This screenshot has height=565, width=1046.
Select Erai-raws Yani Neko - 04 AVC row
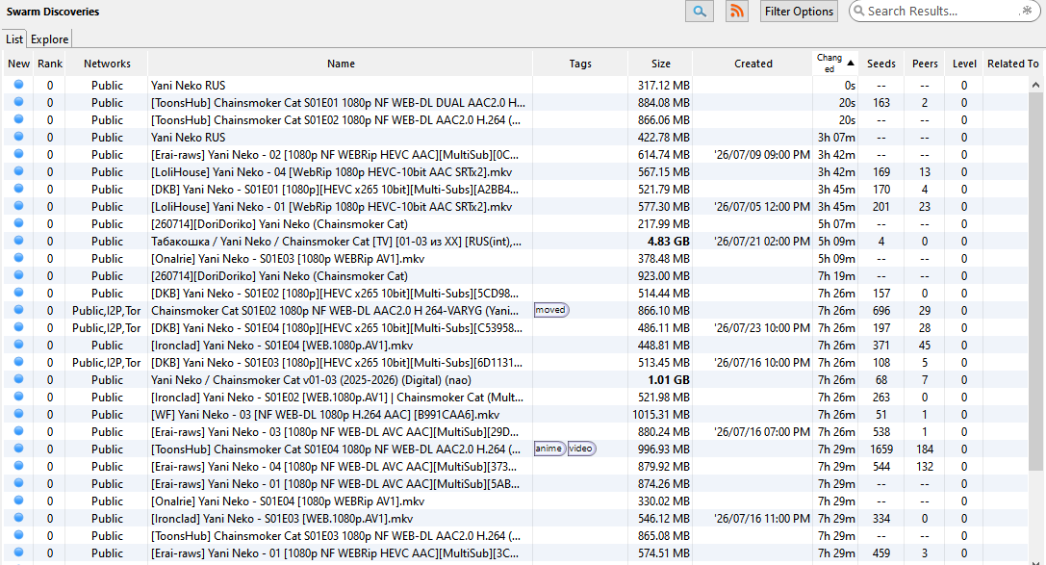(515, 466)
